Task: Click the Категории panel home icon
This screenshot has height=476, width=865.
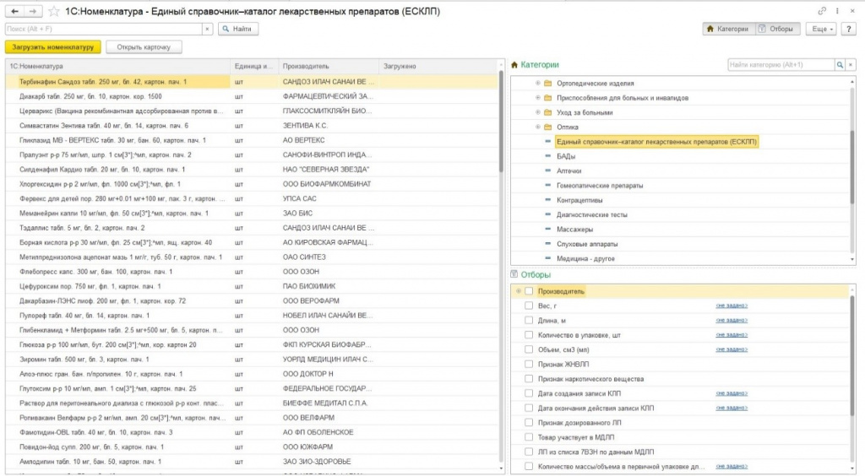Action: point(514,65)
